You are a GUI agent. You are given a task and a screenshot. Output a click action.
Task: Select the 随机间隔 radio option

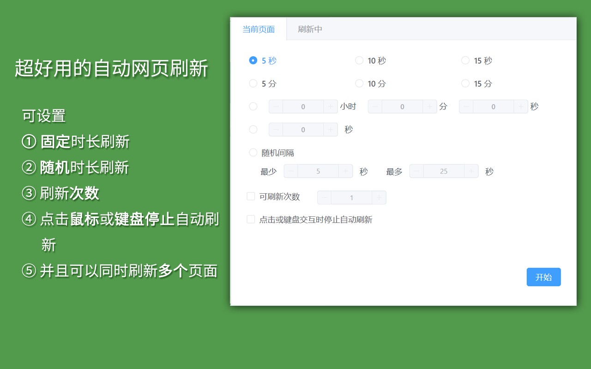coord(253,152)
